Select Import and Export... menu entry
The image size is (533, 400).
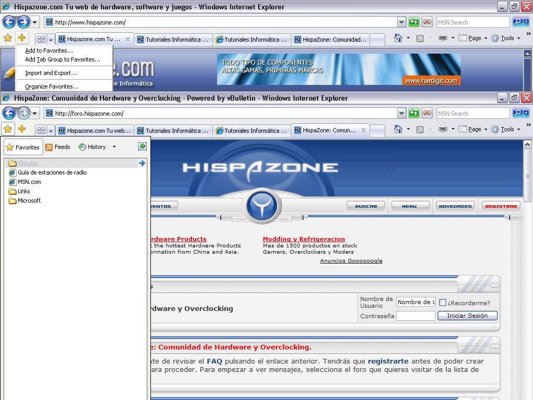pyautogui.click(x=50, y=73)
